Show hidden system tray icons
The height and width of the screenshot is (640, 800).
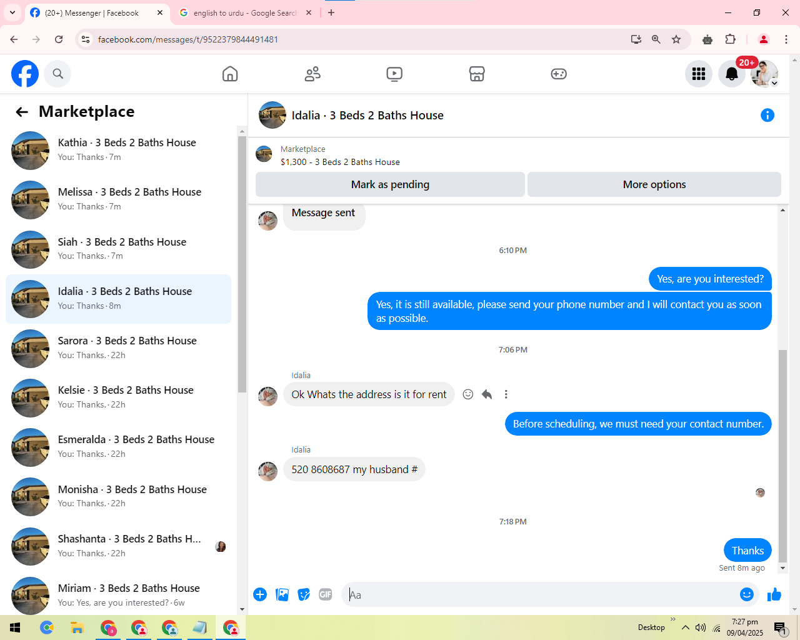(686, 627)
